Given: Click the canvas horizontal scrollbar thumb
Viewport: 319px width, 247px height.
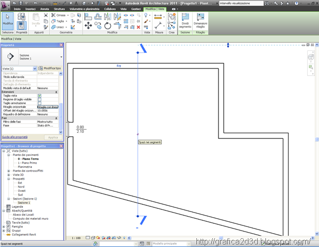Looking at the screenshot, I should 221,238.
